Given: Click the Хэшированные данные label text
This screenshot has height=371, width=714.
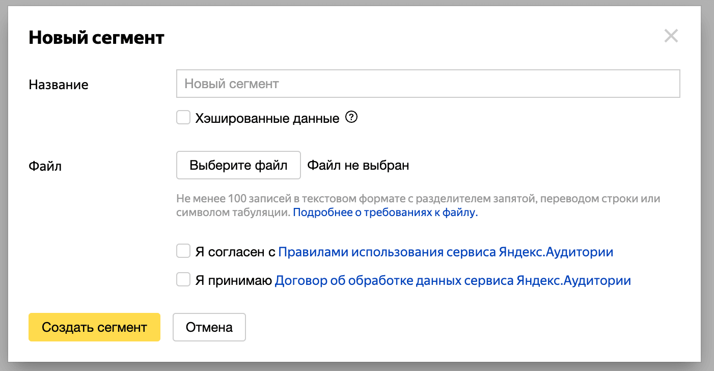Looking at the screenshot, I should pyautogui.click(x=267, y=119).
